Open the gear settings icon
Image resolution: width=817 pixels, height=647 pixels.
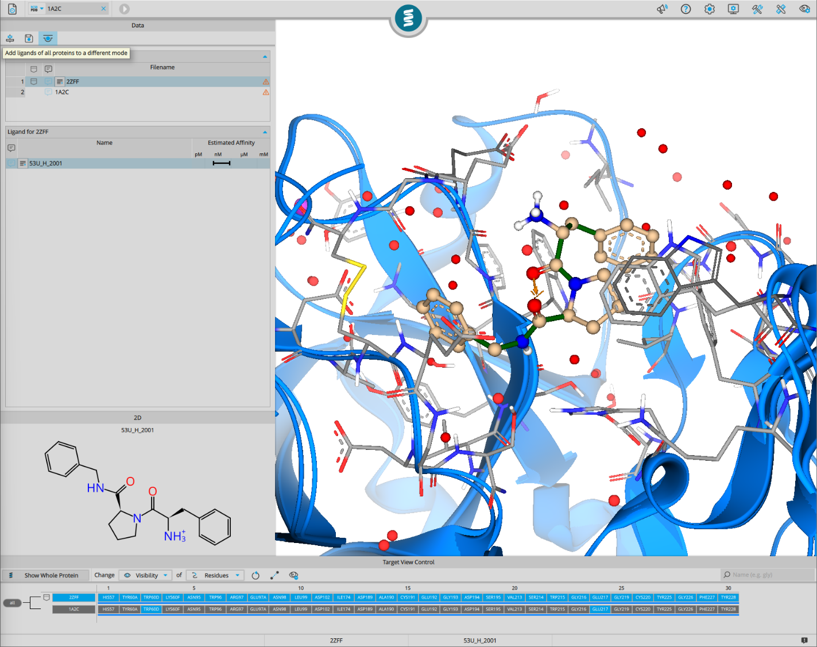coord(710,9)
